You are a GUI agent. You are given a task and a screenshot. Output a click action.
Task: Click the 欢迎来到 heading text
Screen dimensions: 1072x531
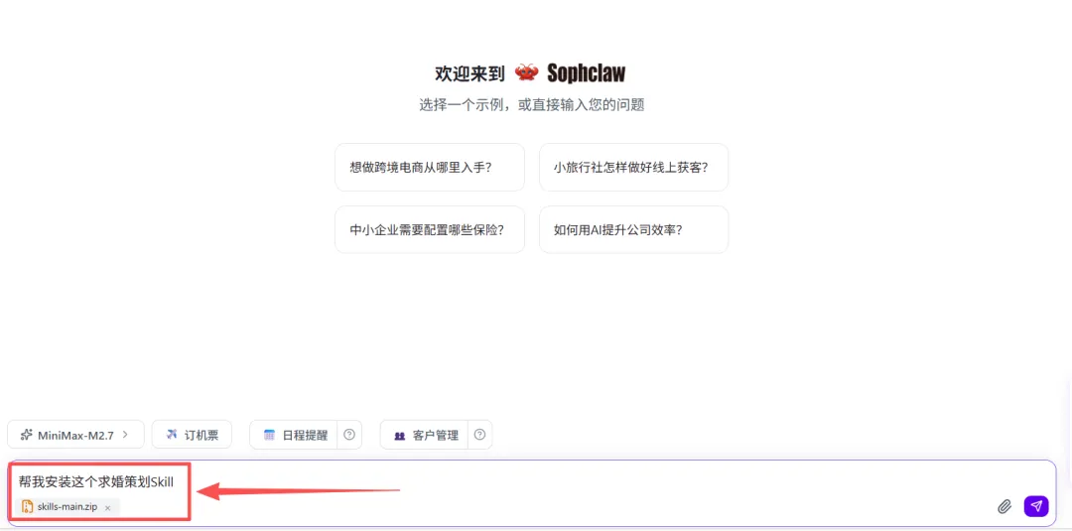point(469,73)
